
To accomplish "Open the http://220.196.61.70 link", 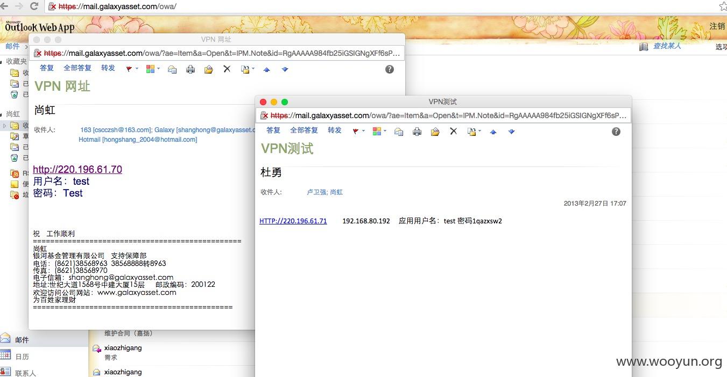I will 77,169.
